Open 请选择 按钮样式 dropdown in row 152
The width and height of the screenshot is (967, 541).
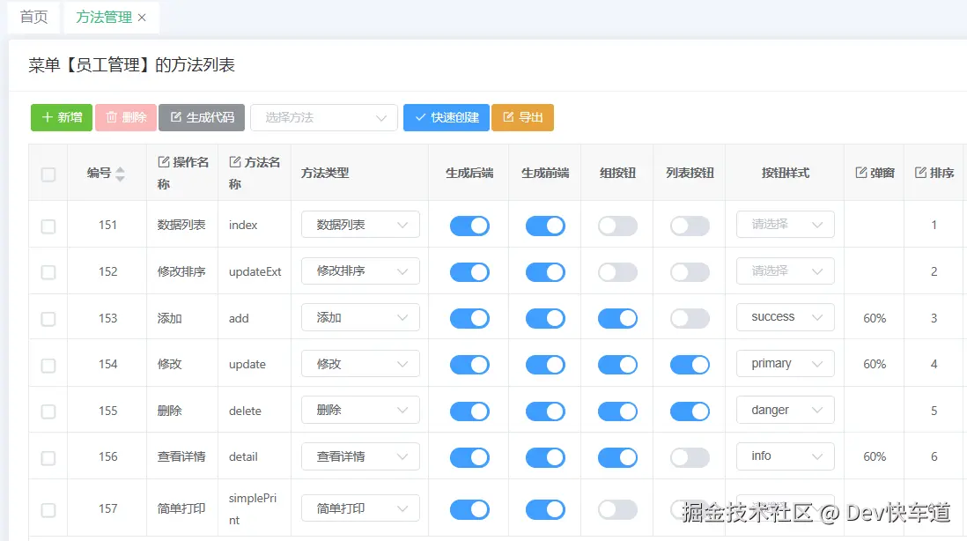(785, 270)
